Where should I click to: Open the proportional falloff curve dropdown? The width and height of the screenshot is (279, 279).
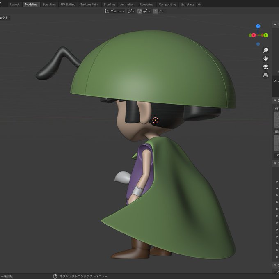162,11
